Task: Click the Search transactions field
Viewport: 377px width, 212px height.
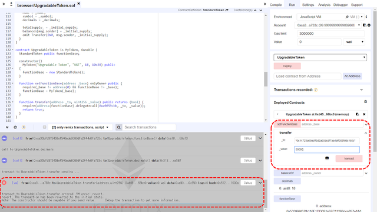Action: [x=149, y=127]
